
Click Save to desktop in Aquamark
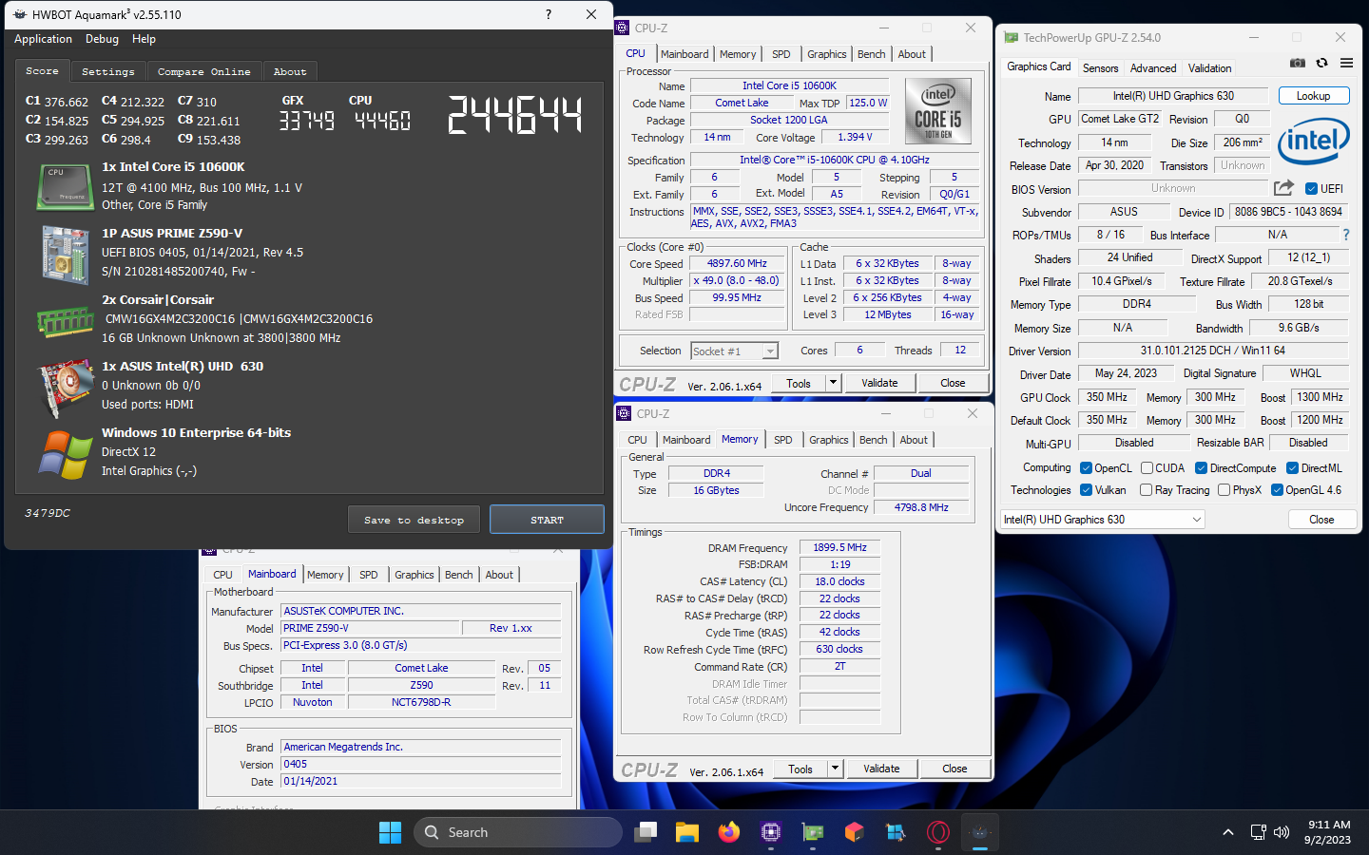414,520
